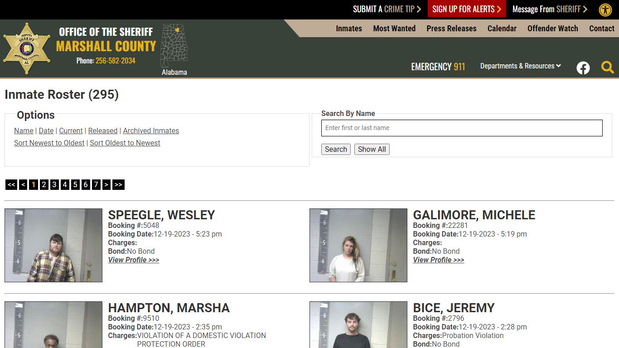Open Most Wanted menu item
This screenshot has height=348, width=619.
(394, 28)
